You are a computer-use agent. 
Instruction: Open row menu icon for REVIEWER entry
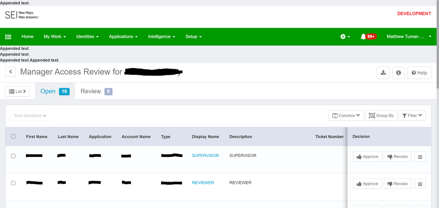click(420, 184)
